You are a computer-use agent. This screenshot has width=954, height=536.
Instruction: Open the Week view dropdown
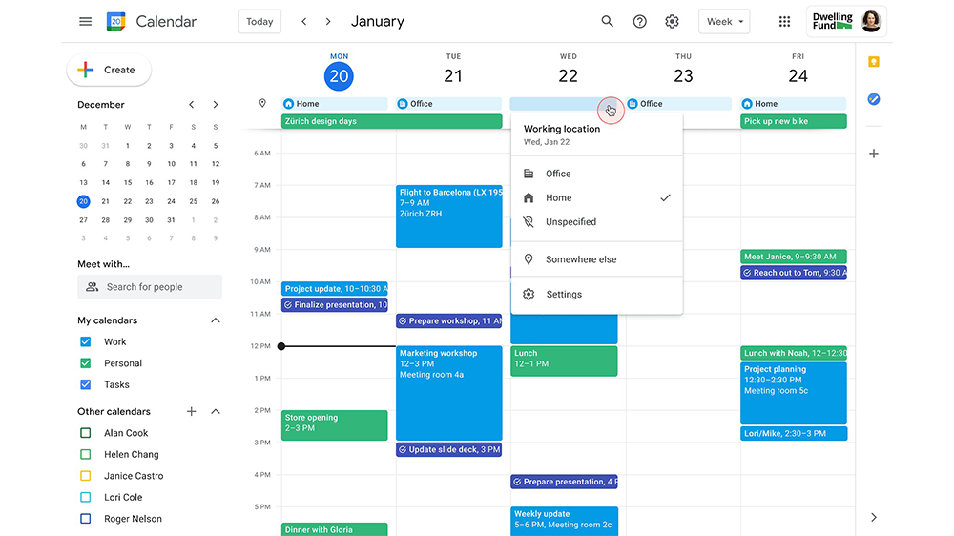(725, 21)
